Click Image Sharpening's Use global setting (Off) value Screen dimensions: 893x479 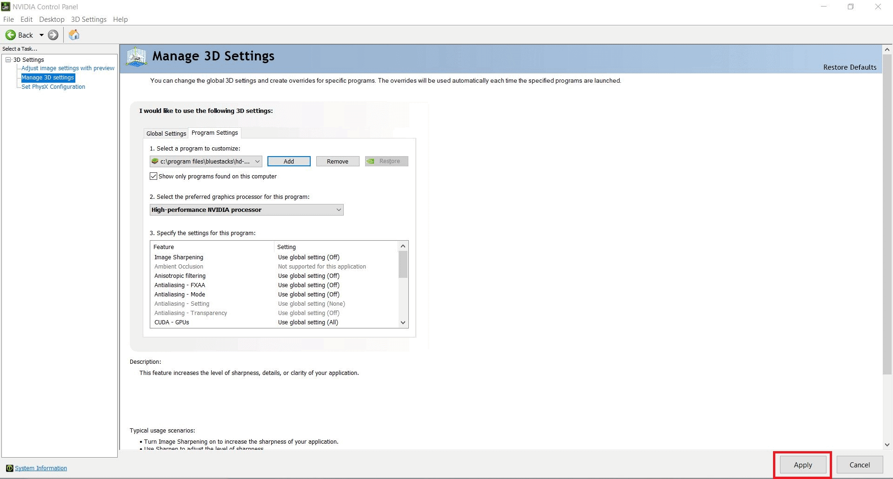[309, 257]
